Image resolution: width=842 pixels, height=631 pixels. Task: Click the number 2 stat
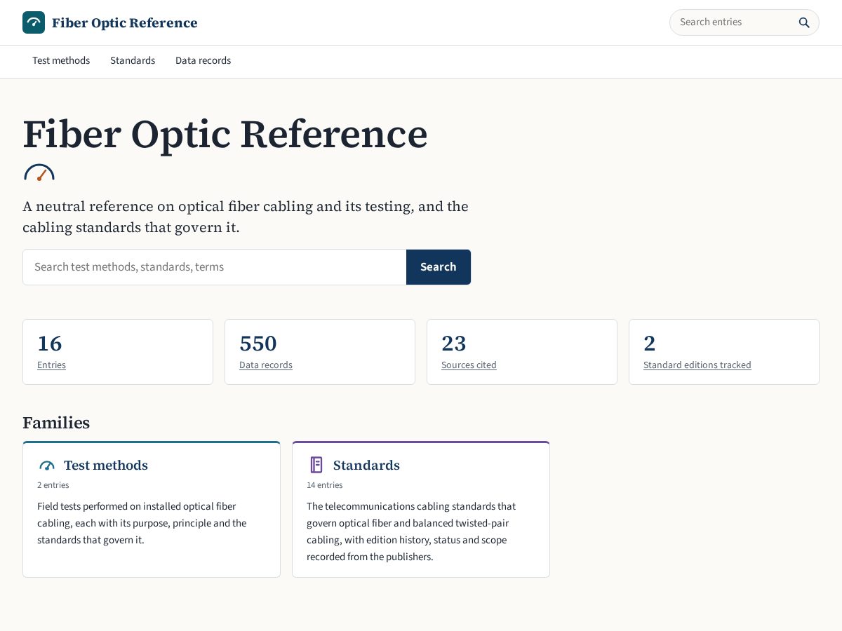(650, 344)
